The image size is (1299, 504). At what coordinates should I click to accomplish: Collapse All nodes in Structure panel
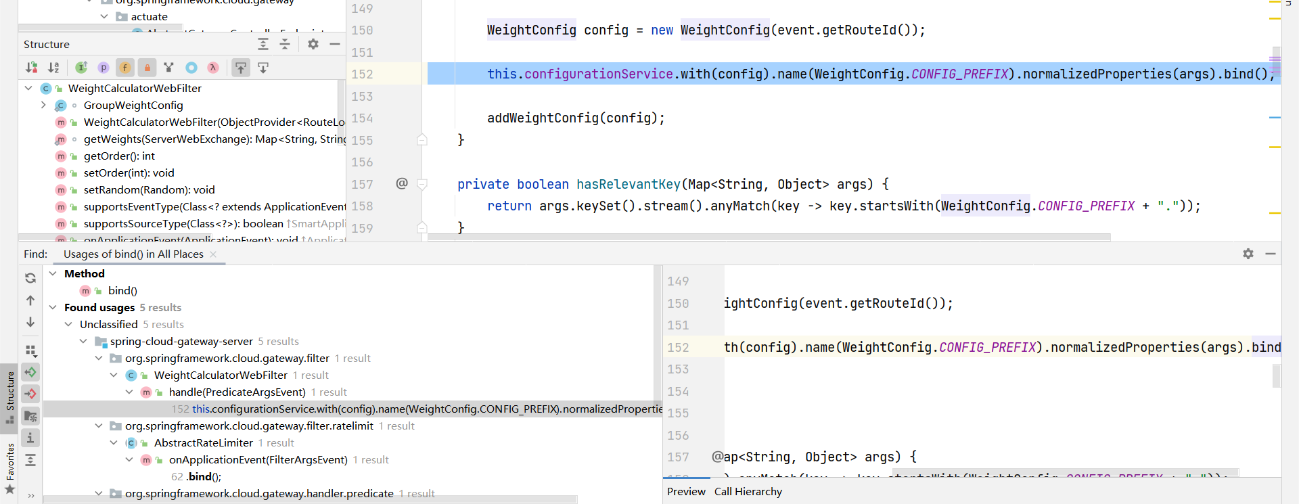pos(285,44)
